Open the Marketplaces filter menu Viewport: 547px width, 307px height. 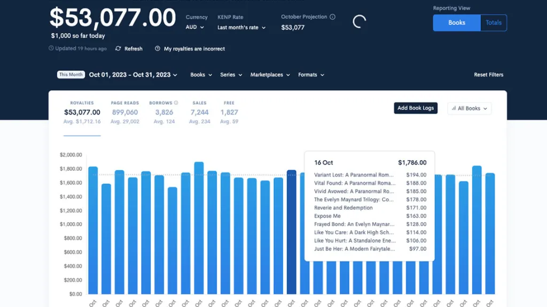[x=270, y=75]
